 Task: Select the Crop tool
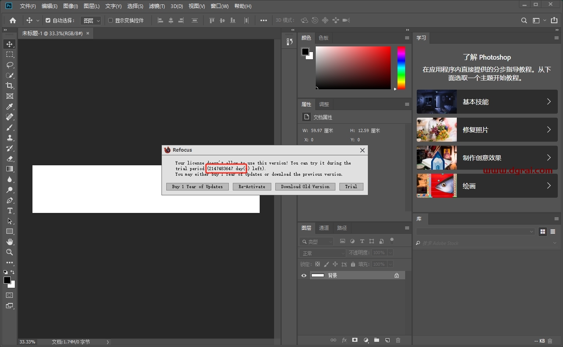point(10,86)
